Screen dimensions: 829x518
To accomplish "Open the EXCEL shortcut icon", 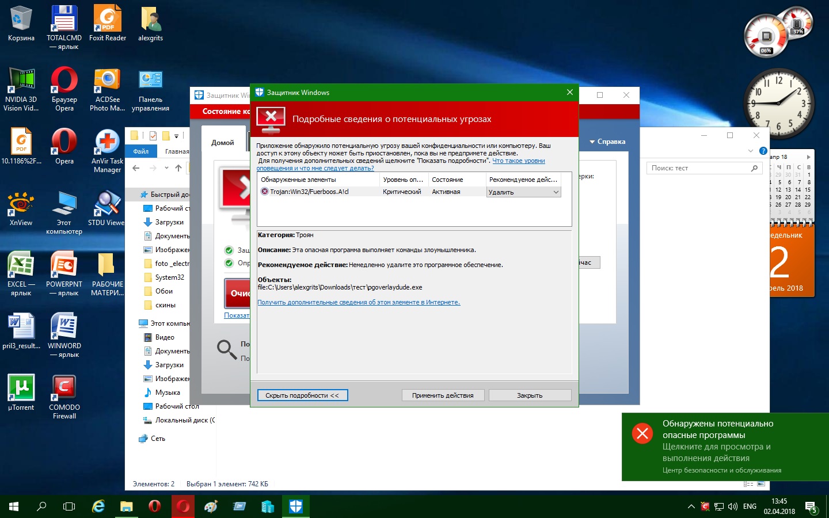I will 21,274.
